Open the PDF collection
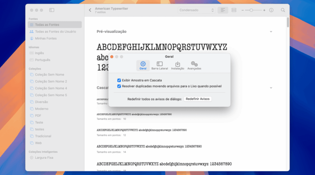This screenshot has height=175, width=315. tap(55, 116)
